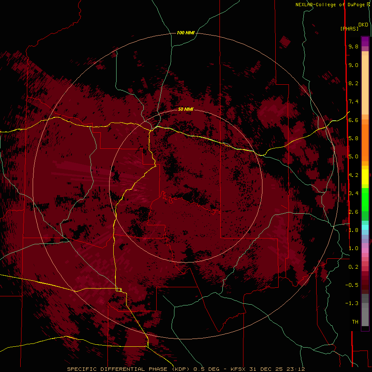372x372 pixels.
Task: Click the KFSX radar site identifier
Action: 238,369
